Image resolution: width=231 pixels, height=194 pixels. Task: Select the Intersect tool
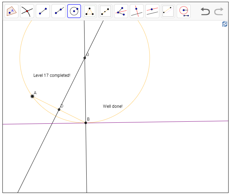pos(27,11)
